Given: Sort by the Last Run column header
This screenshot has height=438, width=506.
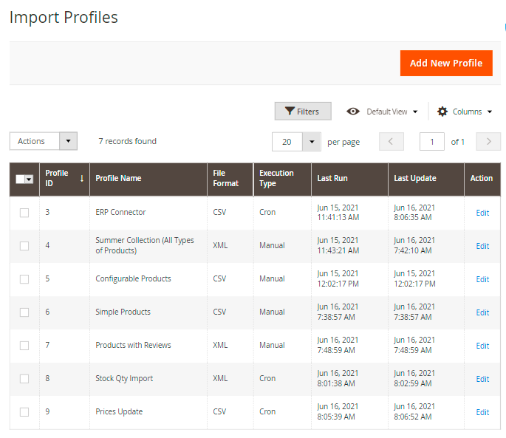Looking at the screenshot, I should click(x=332, y=178).
